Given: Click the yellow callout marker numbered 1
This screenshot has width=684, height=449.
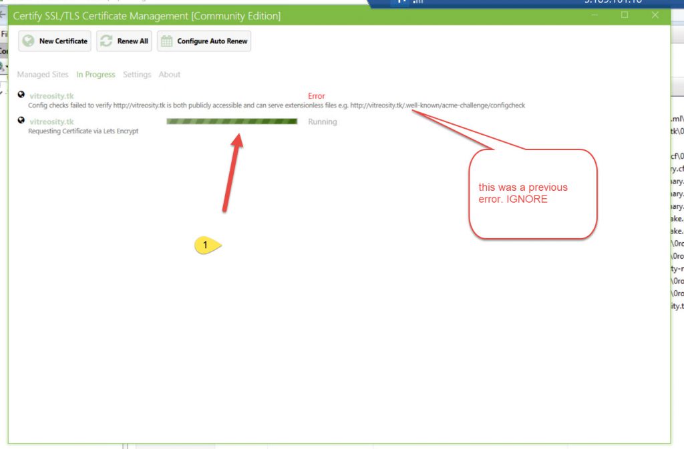Looking at the screenshot, I should (206, 246).
